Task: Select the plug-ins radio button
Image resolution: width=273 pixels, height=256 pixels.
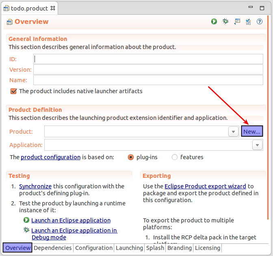Action: point(131,157)
